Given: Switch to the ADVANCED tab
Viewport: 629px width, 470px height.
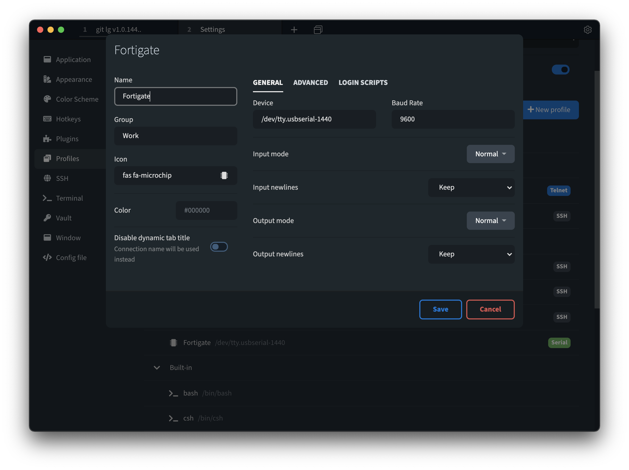Looking at the screenshot, I should (x=311, y=82).
